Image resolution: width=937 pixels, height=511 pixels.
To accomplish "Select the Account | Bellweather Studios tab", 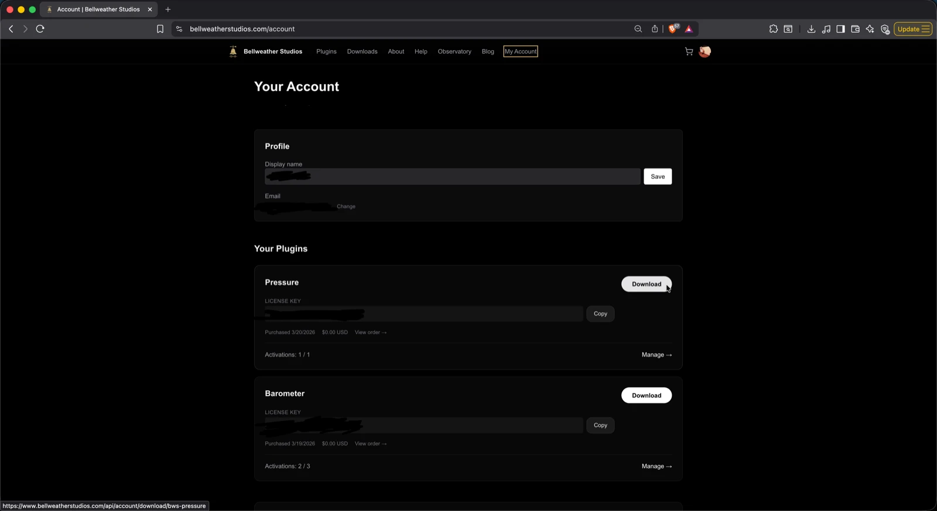I will point(98,9).
